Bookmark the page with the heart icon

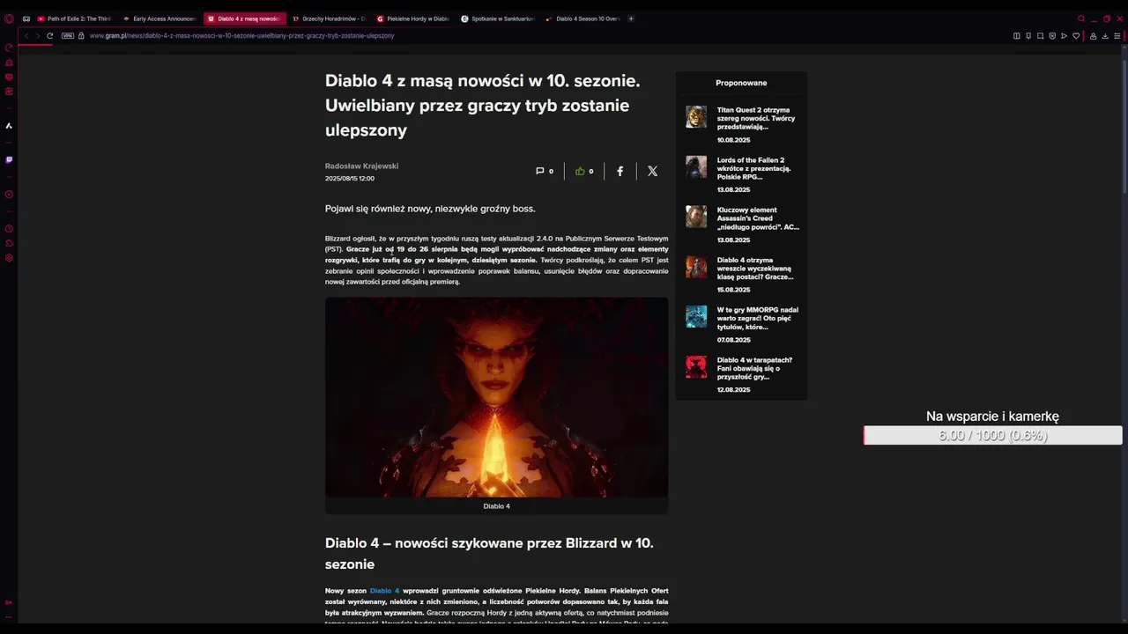click(1076, 36)
